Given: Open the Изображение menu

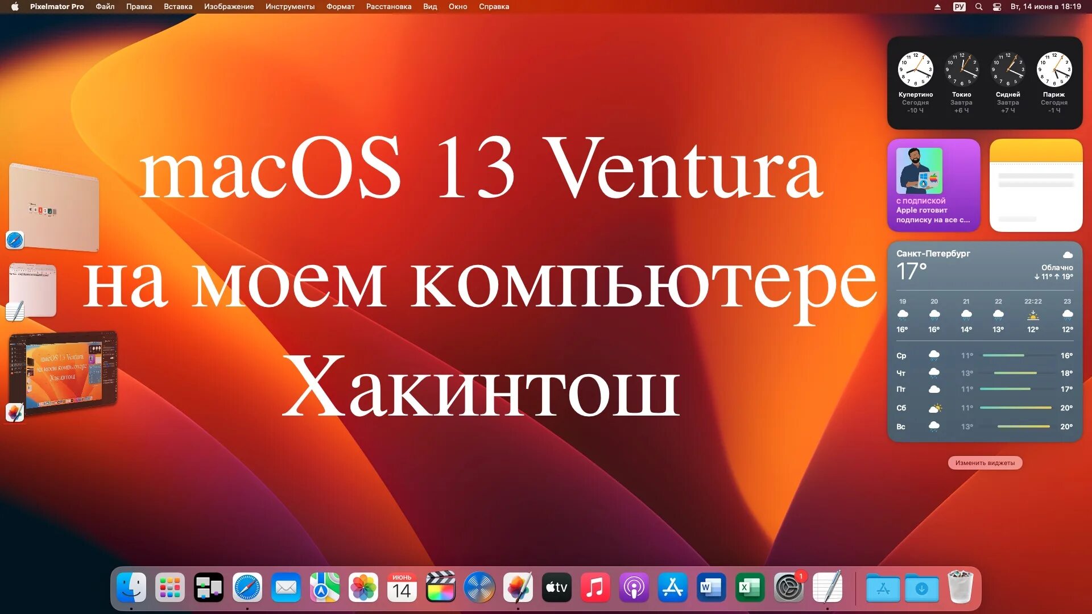Looking at the screenshot, I should pos(229,7).
